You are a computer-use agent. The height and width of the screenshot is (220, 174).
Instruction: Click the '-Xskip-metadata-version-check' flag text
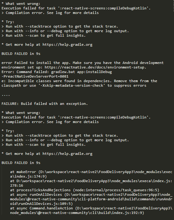(72, 85)
